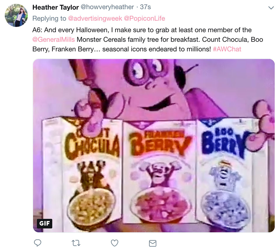Visit the @advertisingweek mention
This screenshot has width=280, height=251.
[95, 18]
